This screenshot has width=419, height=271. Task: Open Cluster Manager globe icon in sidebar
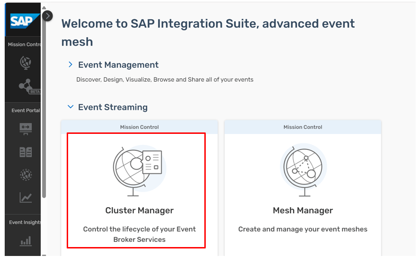click(x=26, y=63)
